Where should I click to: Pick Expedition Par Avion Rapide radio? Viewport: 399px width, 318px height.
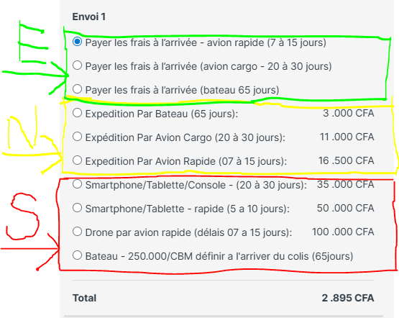[77, 160]
